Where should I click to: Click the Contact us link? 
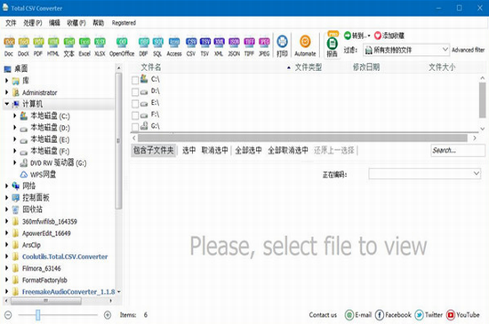323,315
